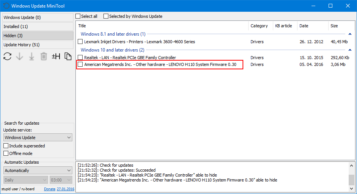Image resolution: width=357 pixels, height=194 pixels.
Task: Sort by Size column header
Action: click(341, 26)
